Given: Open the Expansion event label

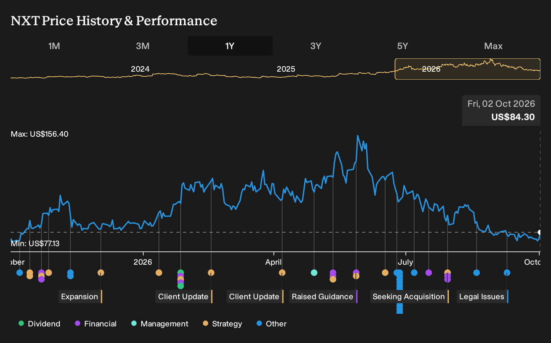Looking at the screenshot, I should [80, 297].
